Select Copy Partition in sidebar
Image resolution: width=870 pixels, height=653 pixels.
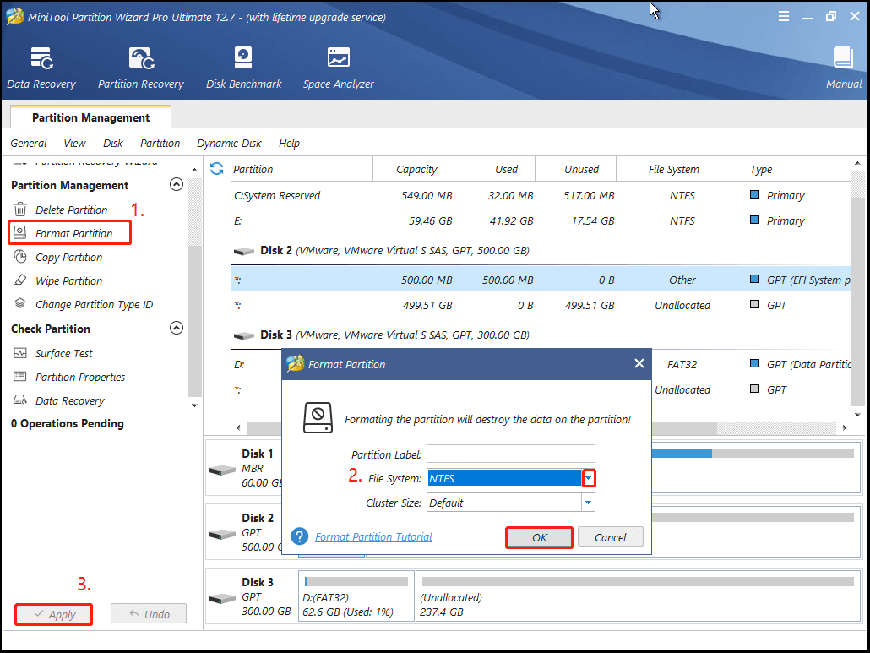point(68,258)
